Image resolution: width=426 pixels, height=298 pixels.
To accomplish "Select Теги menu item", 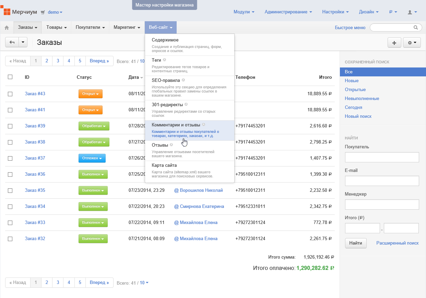I will 190,66.
